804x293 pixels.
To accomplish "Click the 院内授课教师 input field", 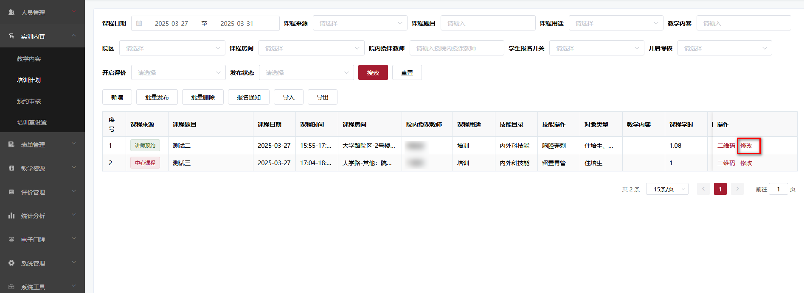I will click(457, 48).
